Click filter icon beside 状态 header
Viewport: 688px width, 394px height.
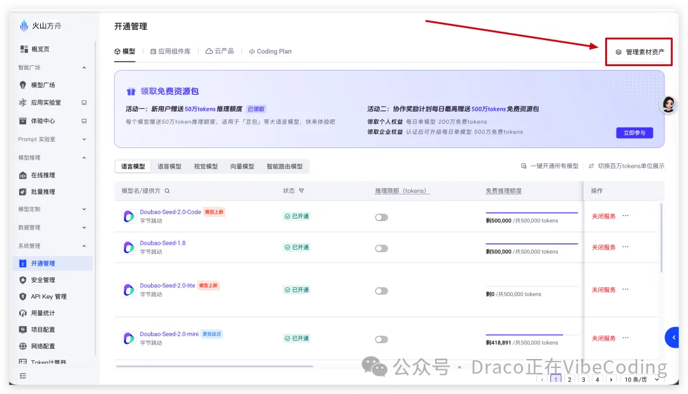coord(301,191)
